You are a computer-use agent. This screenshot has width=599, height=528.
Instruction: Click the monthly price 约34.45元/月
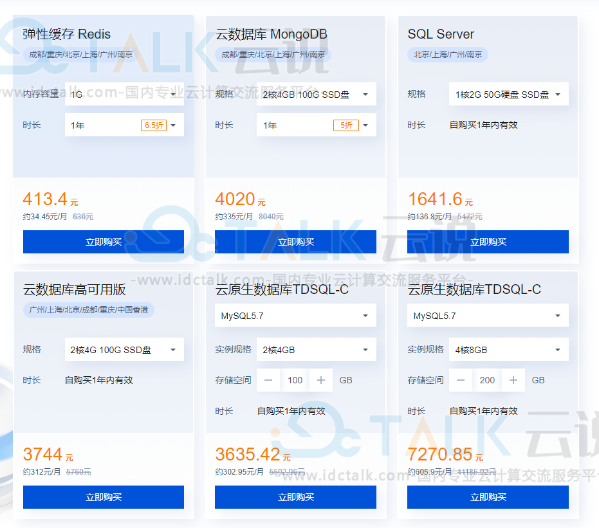point(44,217)
